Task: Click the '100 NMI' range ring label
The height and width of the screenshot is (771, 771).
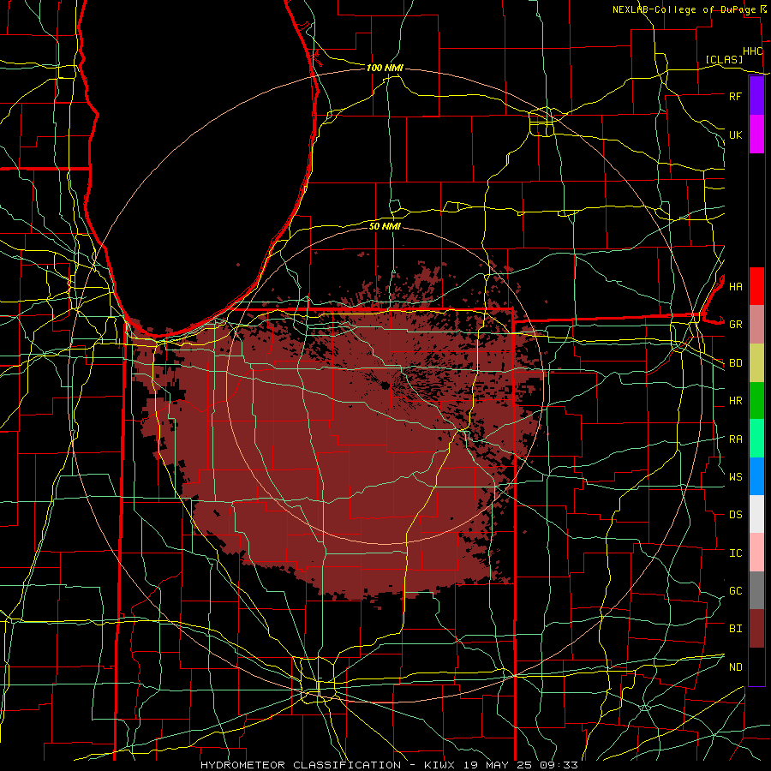Action: (385, 68)
